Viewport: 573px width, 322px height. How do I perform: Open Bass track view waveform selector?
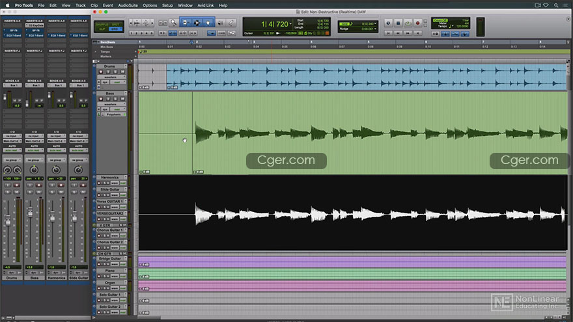click(111, 105)
